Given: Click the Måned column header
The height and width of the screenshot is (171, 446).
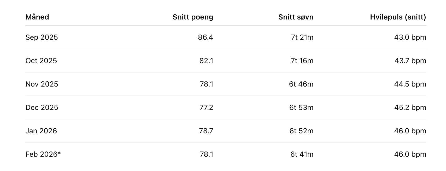Looking at the screenshot, I should 37,17.
